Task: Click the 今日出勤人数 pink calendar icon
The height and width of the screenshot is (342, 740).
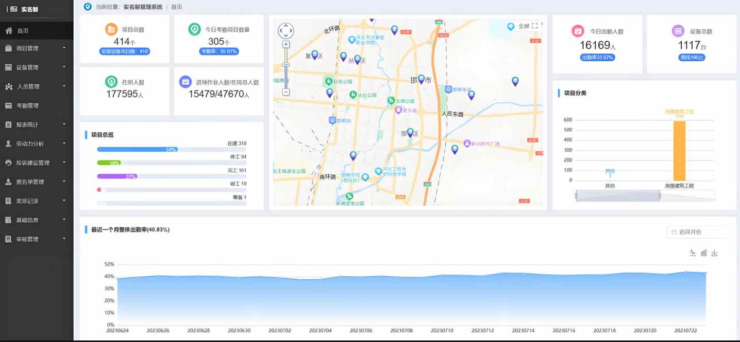Action: (x=578, y=31)
